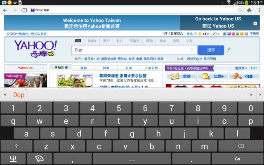
Task: Open the Yahoo US sidebar link
Action: point(26,68)
